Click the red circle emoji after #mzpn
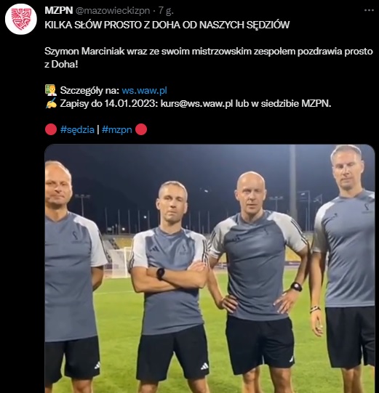Viewport: 379px width, 393px height. [141, 129]
